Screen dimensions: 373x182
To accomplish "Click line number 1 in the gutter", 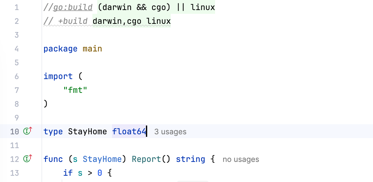I will coord(17,7).
